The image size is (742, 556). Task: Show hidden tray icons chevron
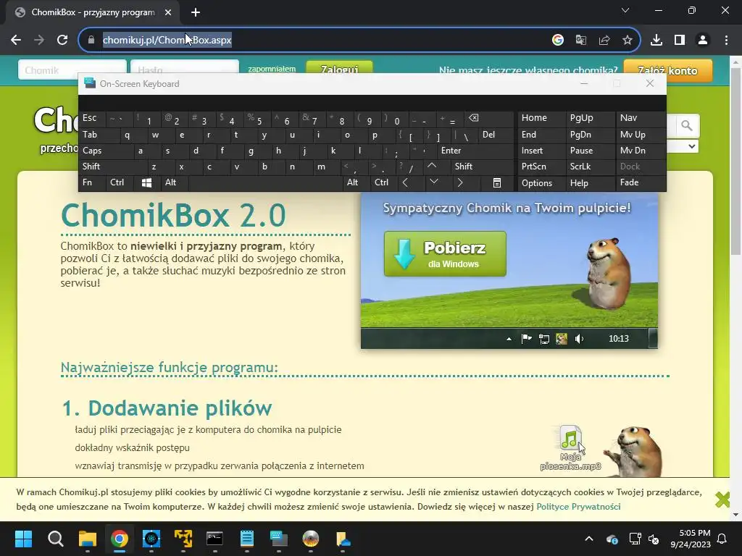(x=588, y=539)
